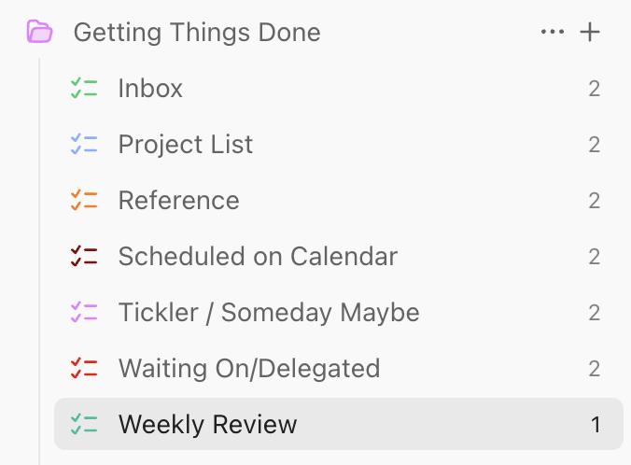Go to the Reference list
631x465 pixels.
click(x=178, y=201)
